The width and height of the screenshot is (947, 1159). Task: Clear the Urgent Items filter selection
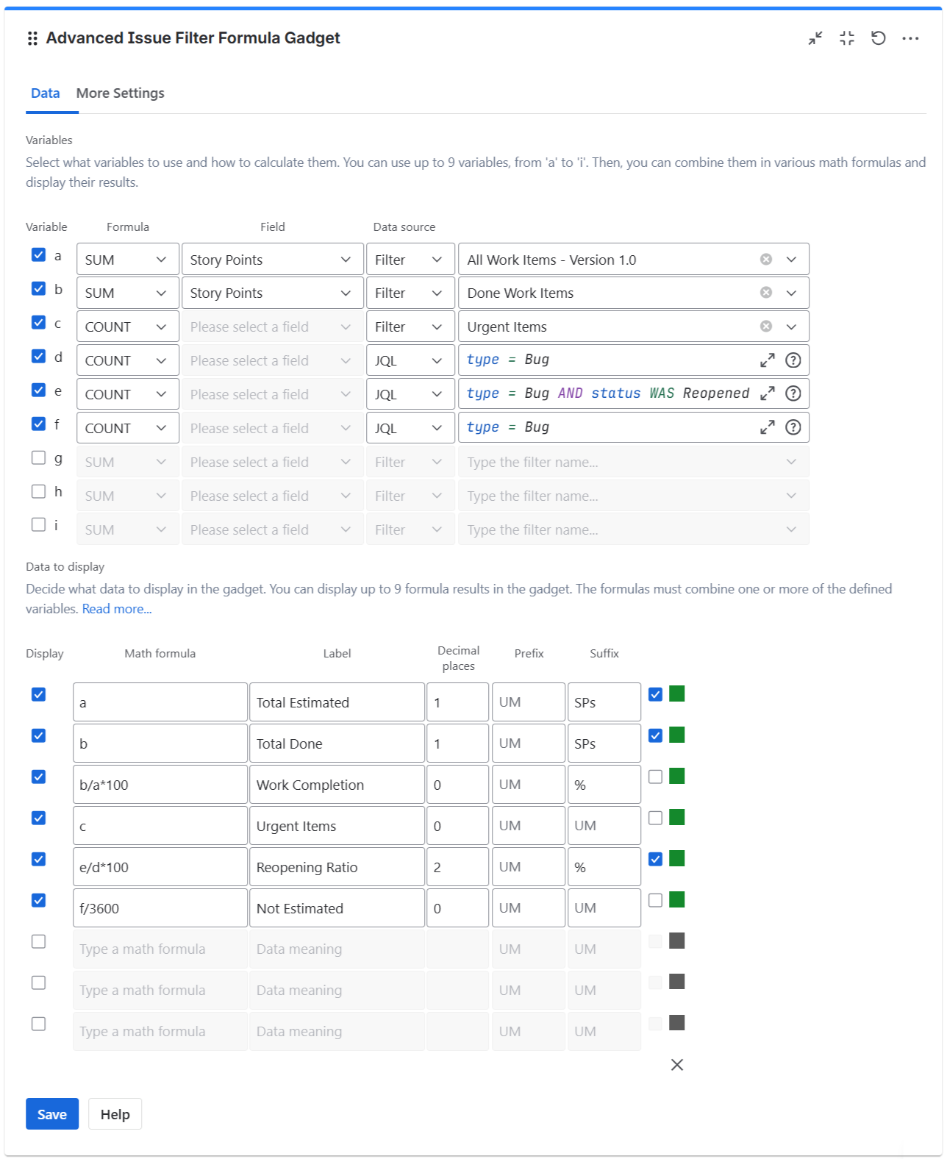[x=766, y=327]
